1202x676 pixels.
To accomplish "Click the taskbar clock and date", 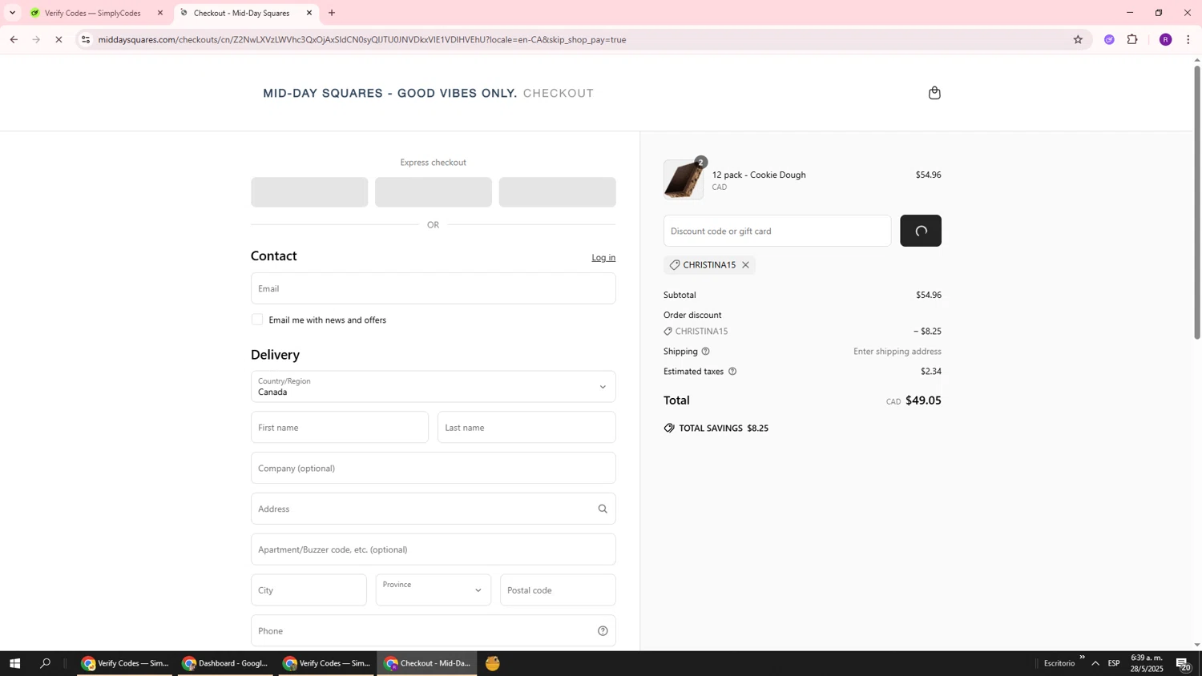I will [x=1147, y=663].
